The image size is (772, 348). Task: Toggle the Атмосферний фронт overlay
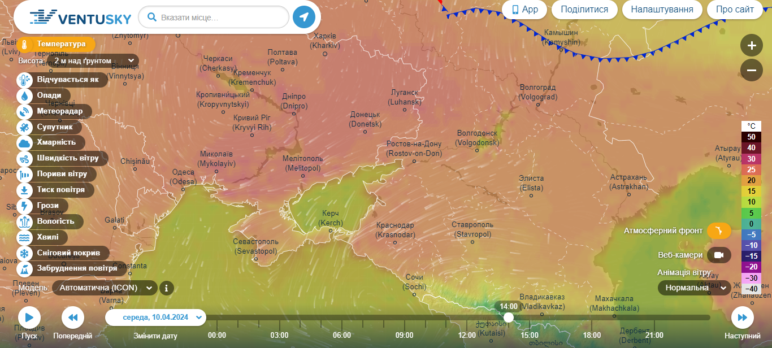(x=719, y=230)
